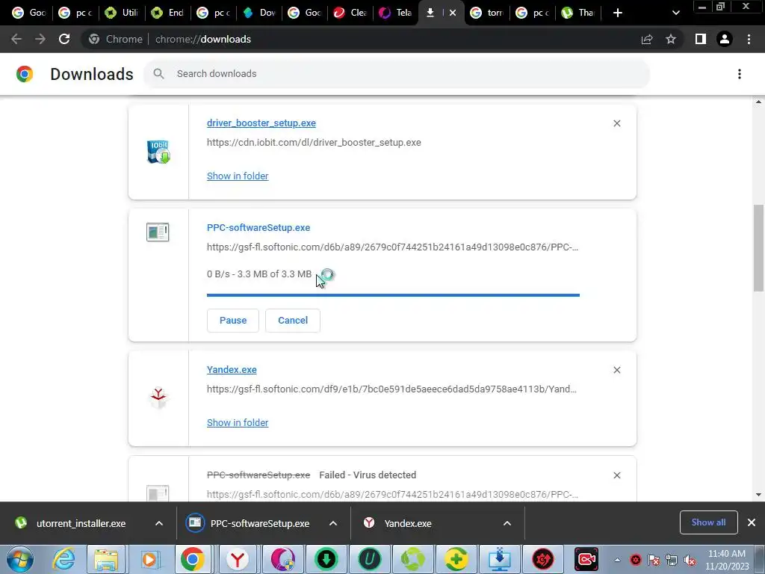Reload the downloads page

[x=64, y=39]
